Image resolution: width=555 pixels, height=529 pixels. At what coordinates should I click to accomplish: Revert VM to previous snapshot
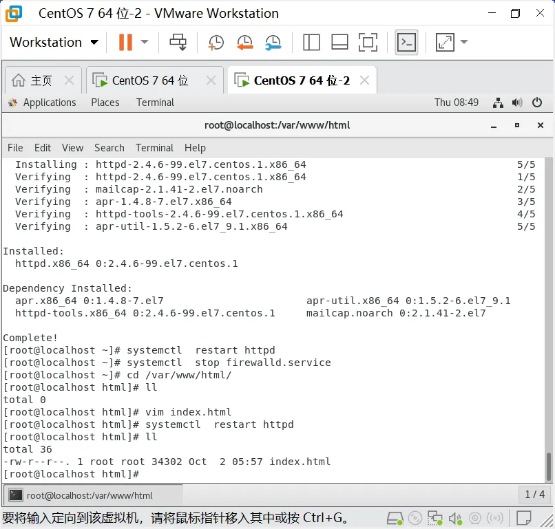[x=244, y=43]
